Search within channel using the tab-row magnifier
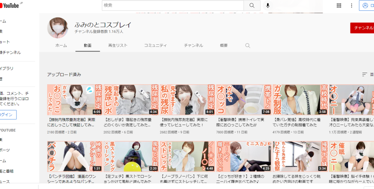Screen dimensions: 374x189 (x=248, y=45)
